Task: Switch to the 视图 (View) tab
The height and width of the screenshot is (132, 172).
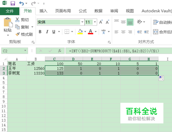Action: pyautogui.click(x=130, y=11)
